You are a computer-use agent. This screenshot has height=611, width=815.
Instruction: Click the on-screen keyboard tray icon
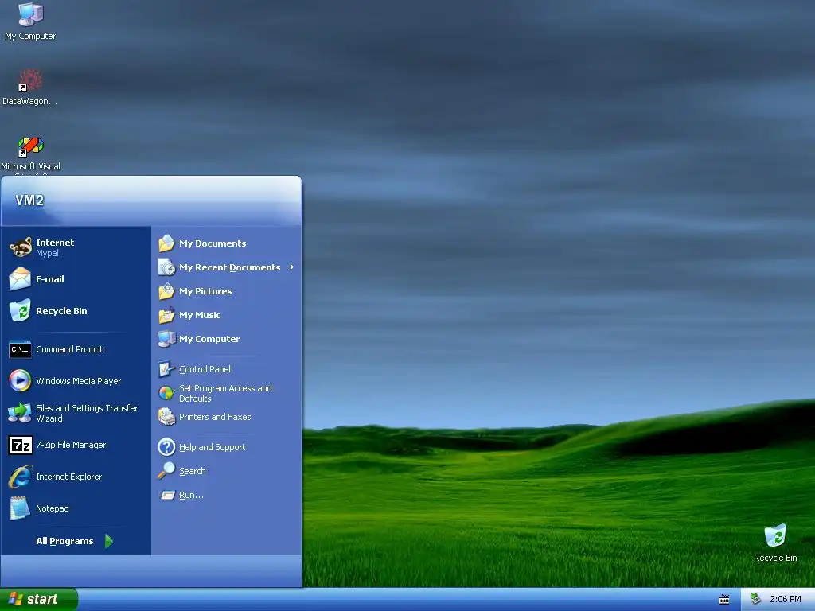click(x=724, y=600)
